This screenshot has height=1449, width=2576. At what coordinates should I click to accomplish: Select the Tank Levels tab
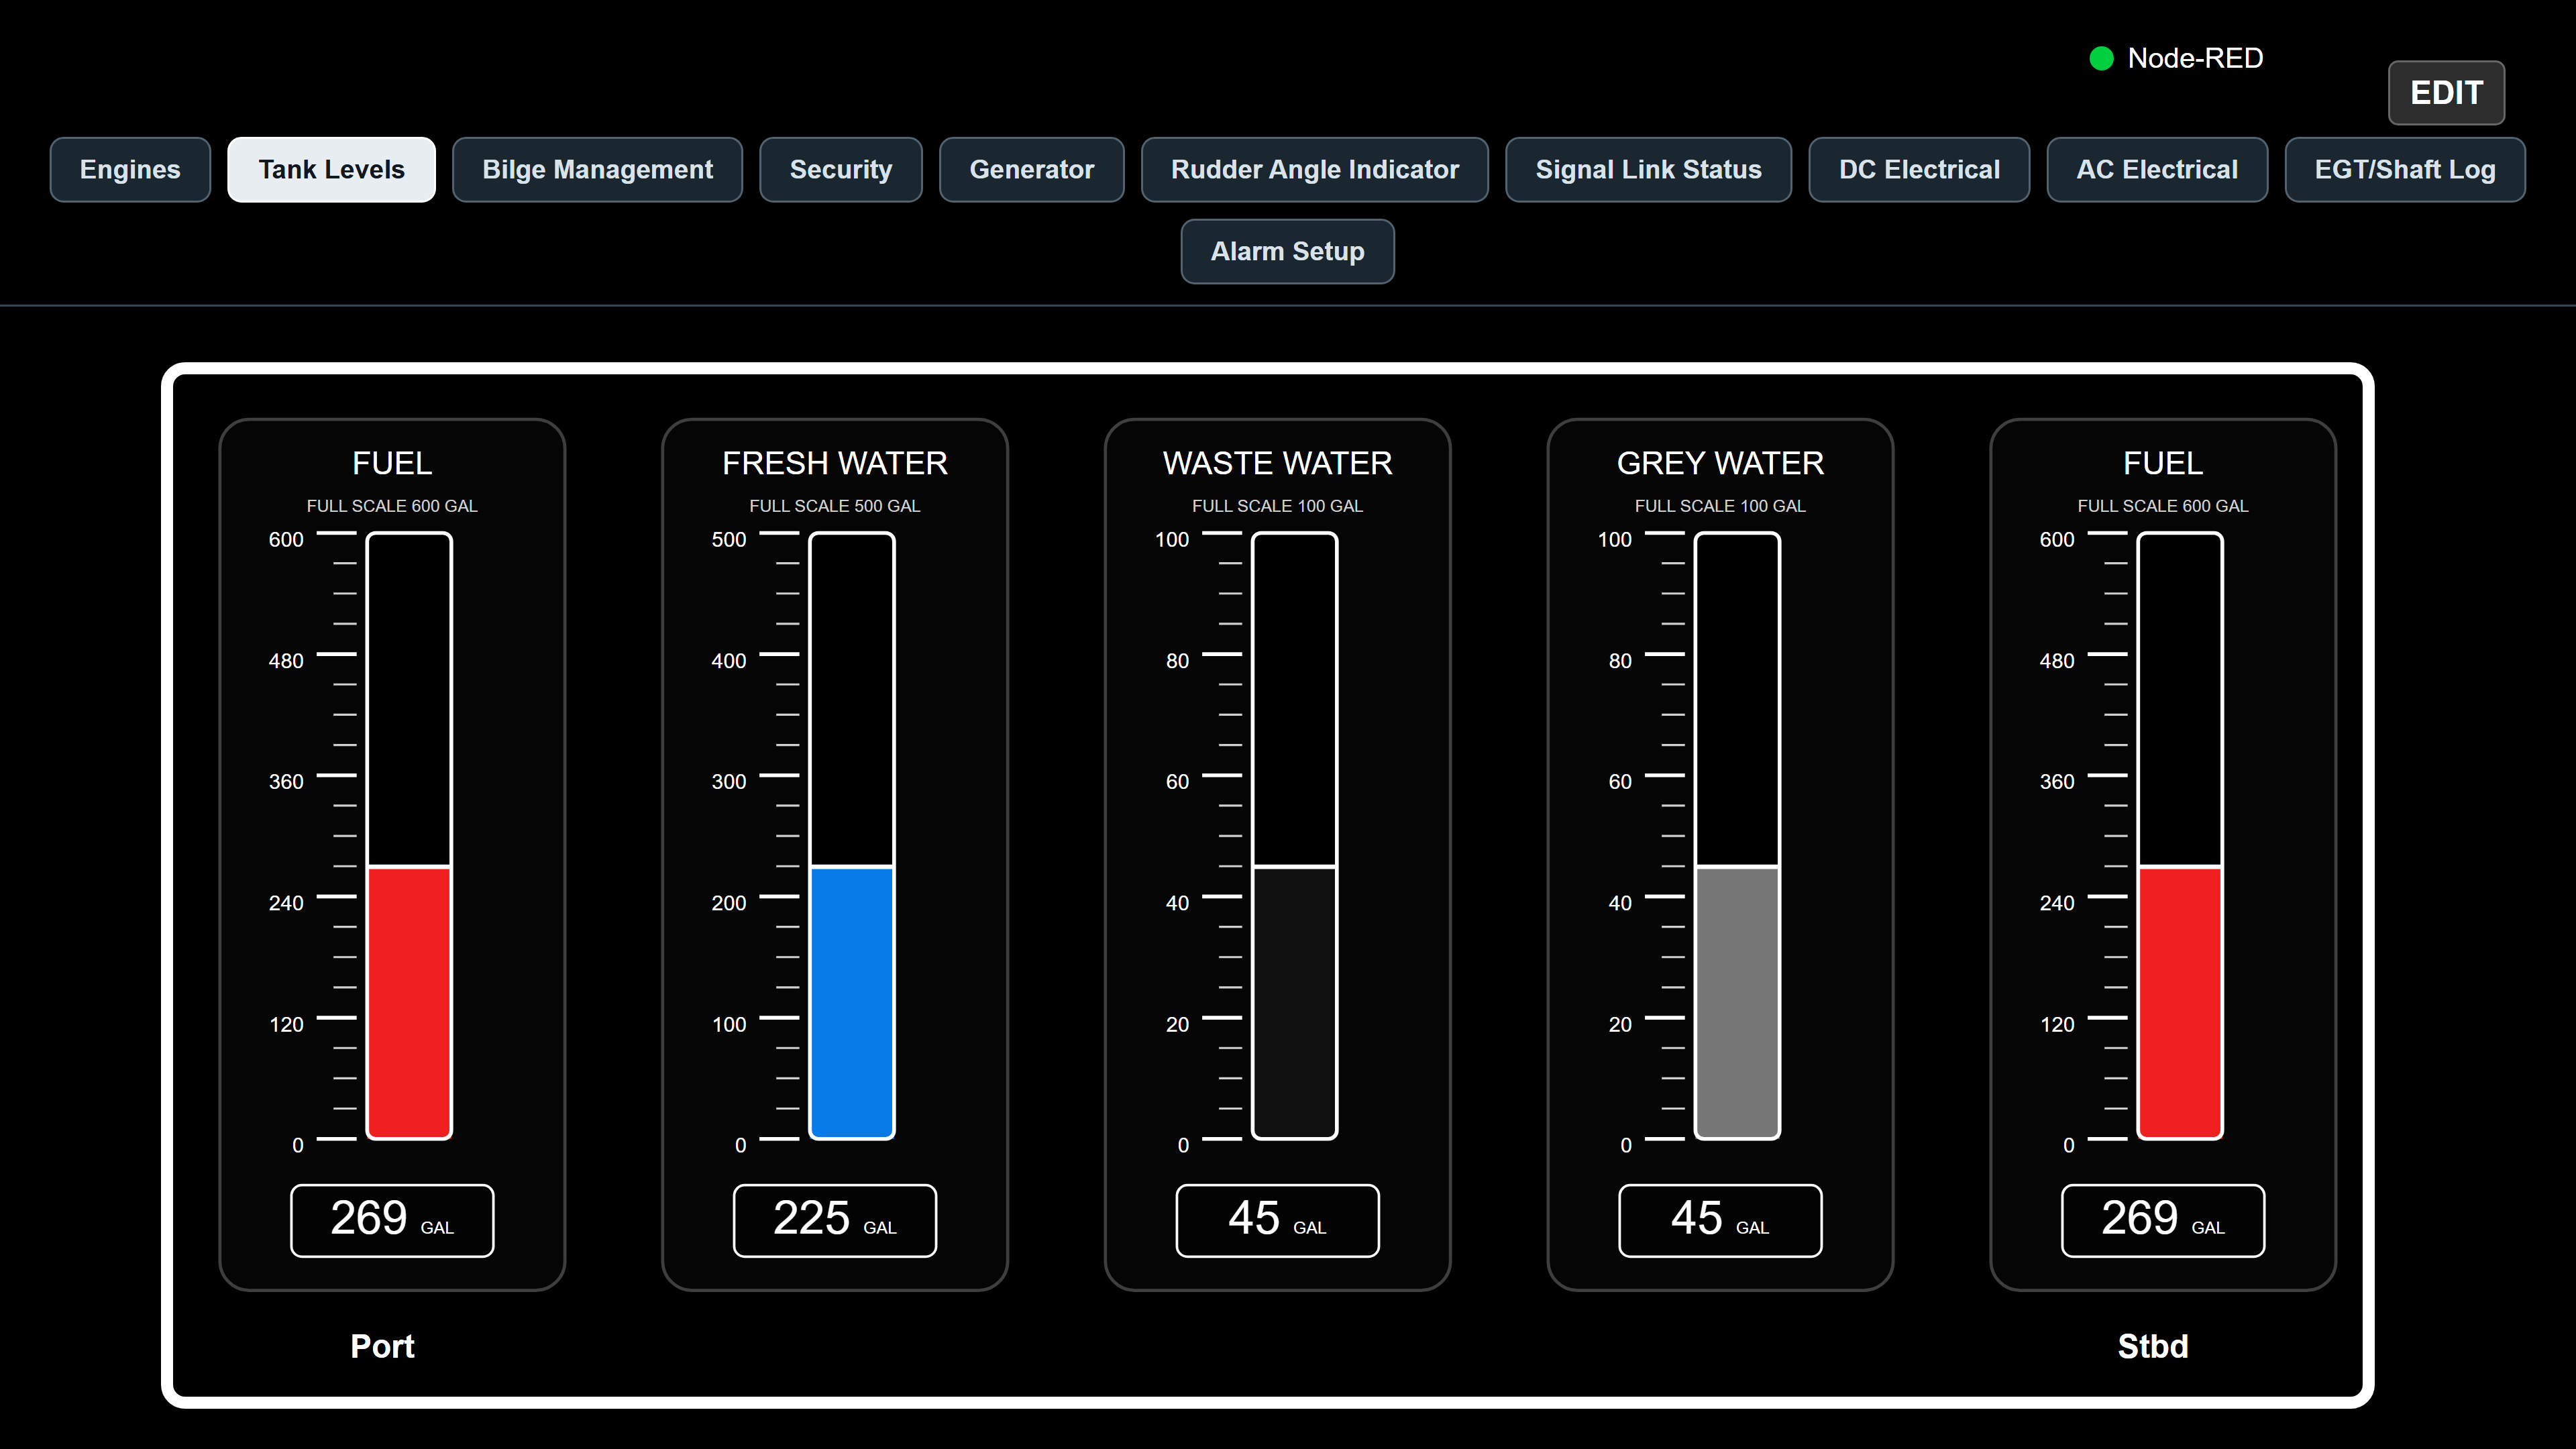click(x=331, y=170)
